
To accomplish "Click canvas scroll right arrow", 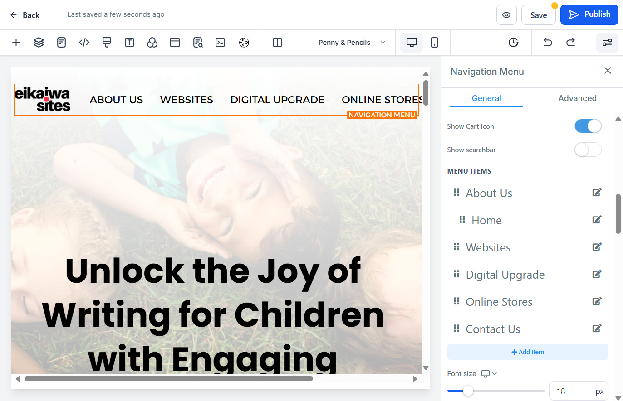I will point(415,379).
